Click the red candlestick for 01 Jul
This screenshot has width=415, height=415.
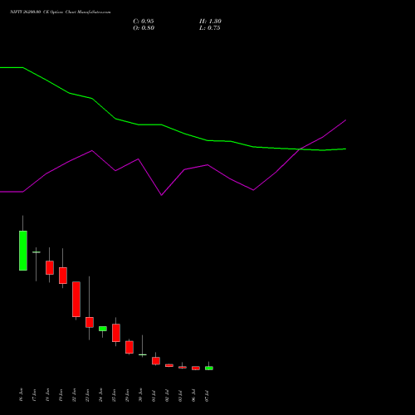tap(156, 361)
